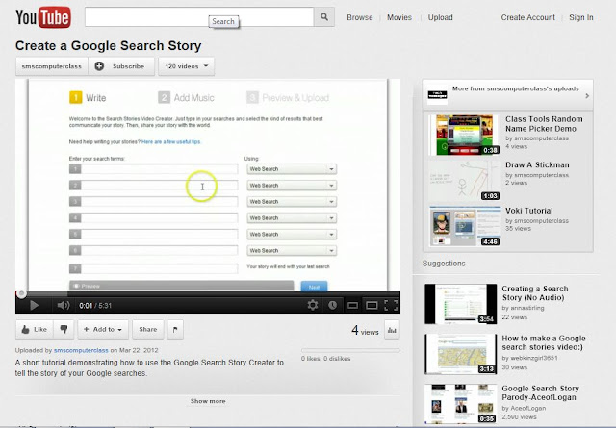Viewport: 616px width, 428px height.
Task: Mute the video via speaker icon
Action: coord(63,305)
